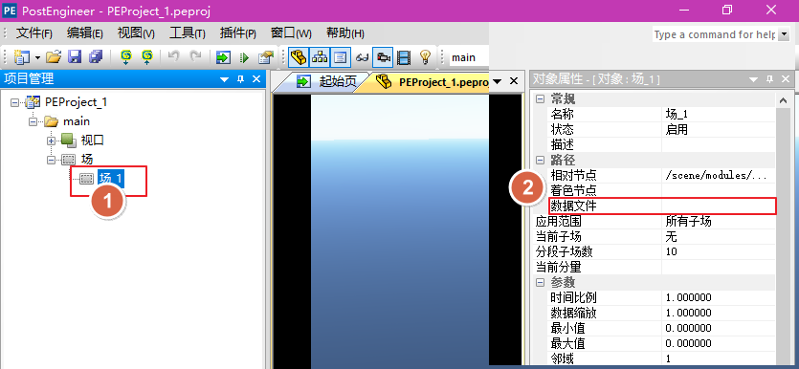This screenshot has height=369, width=799.
Task: Switch to the 起始页 tab
Action: (x=326, y=81)
